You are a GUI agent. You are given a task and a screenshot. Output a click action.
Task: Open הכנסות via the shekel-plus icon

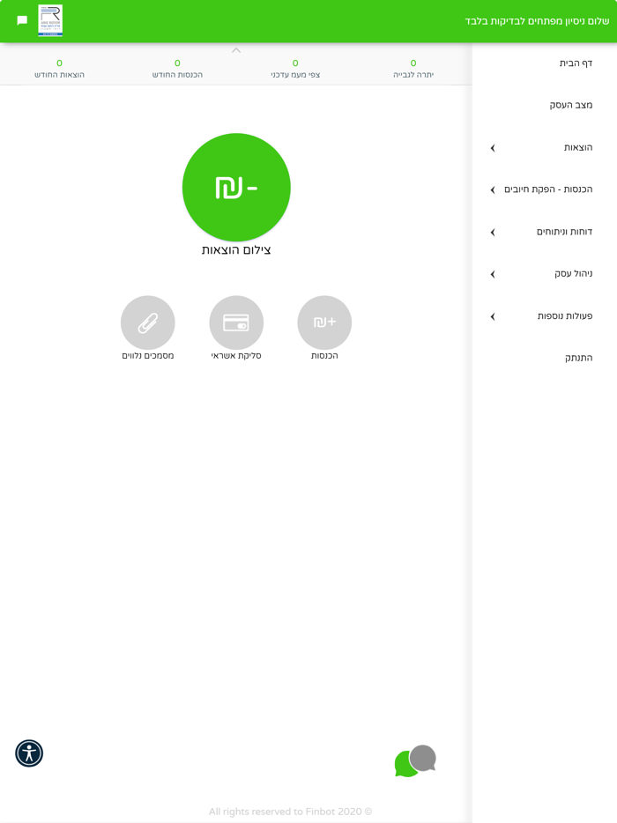324,323
